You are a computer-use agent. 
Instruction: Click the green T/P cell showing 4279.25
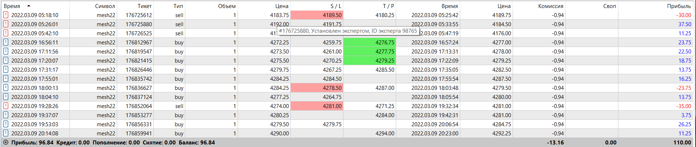370,60
